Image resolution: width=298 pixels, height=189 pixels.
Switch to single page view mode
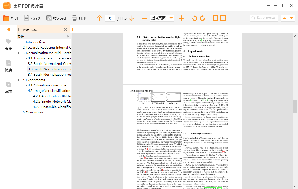coord(215,18)
